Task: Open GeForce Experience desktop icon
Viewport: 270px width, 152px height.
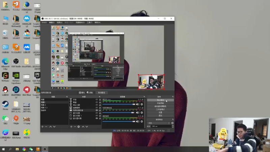Action: (x=16, y=78)
